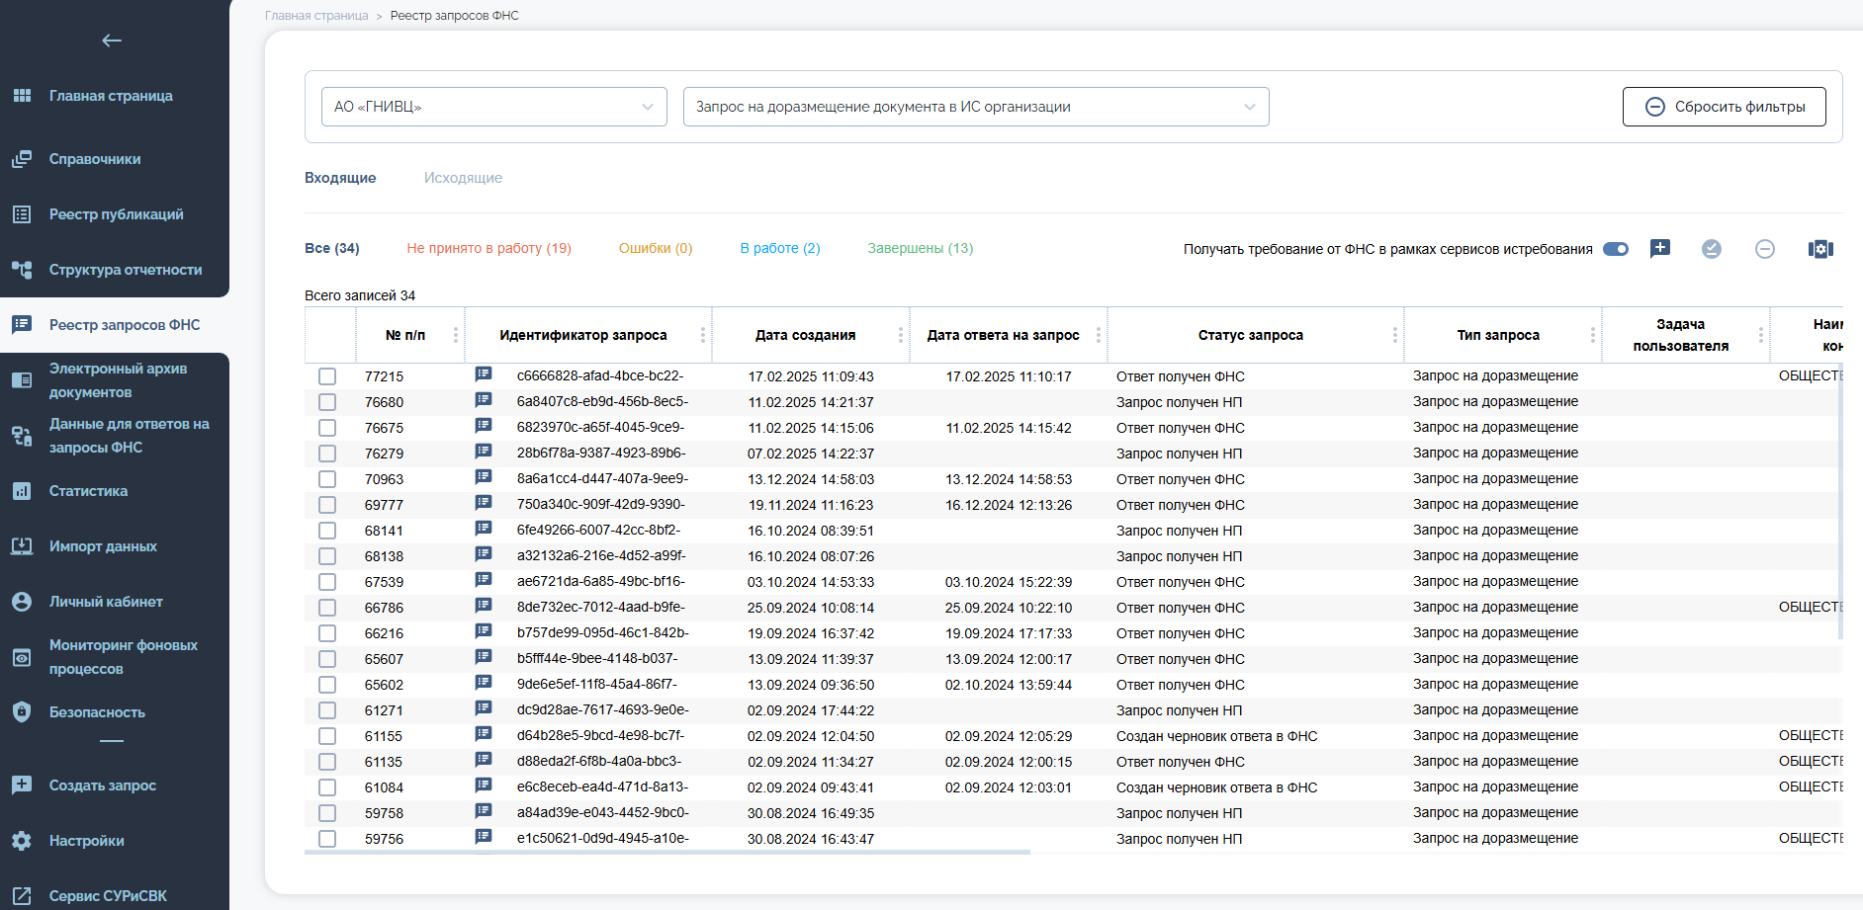This screenshot has height=910, width=1863.
Task: Collapse sidebar with back arrow icon
Action: pyautogui.click(x=112, y=41)
